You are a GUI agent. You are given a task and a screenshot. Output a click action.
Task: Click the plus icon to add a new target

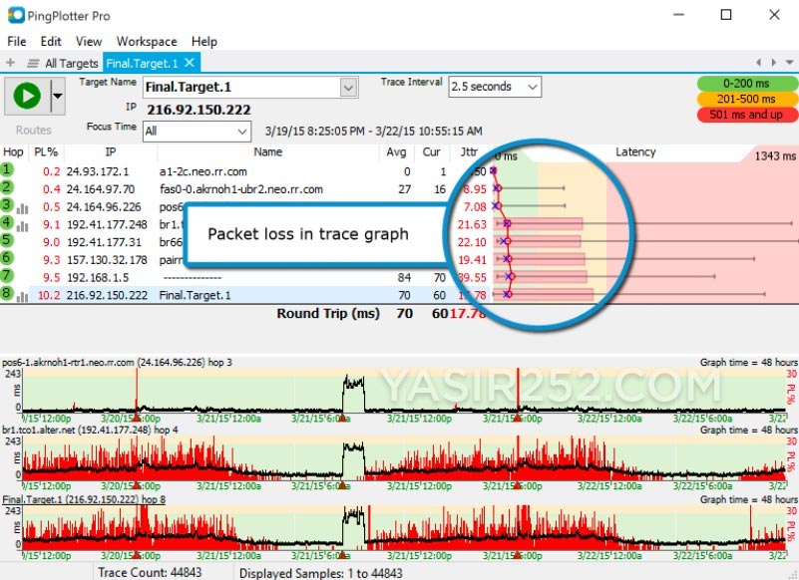pos(9,61)
